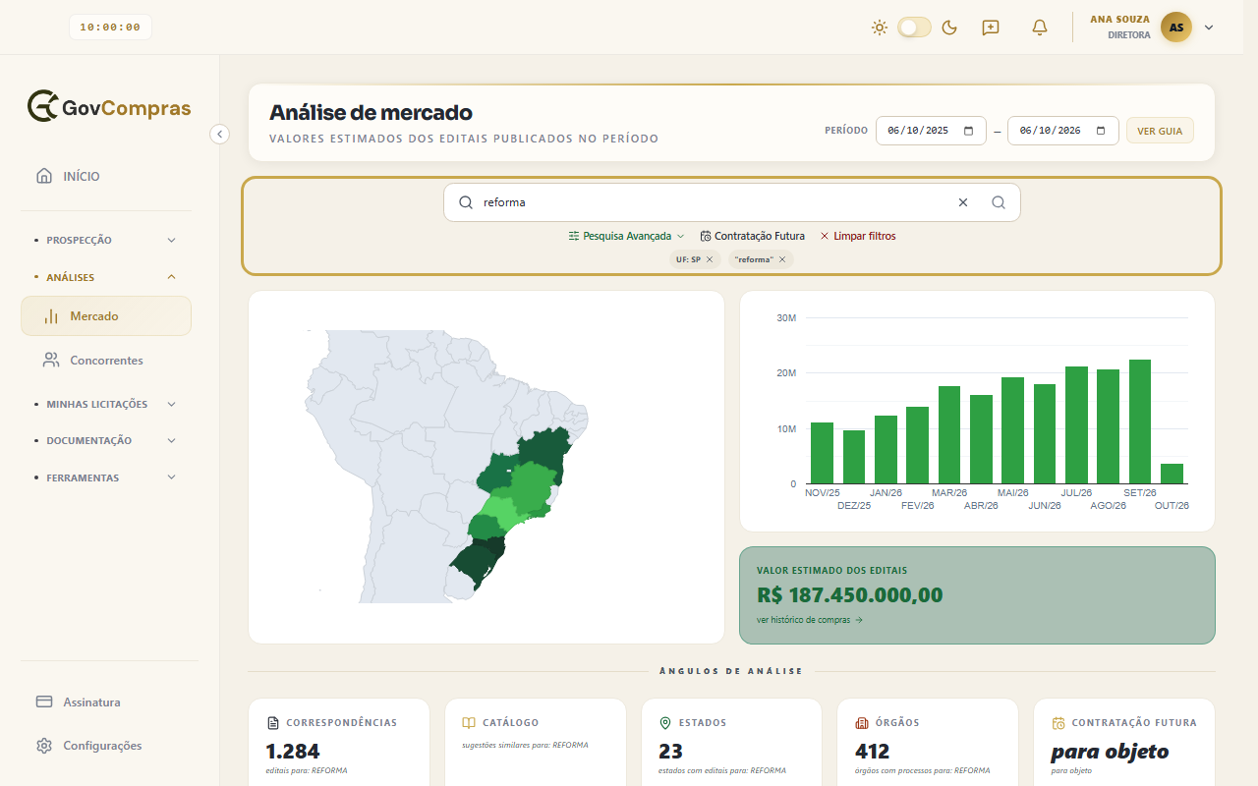Run search with right magnifier icon
The image size is (1258, 786).
tap(999, 202)
